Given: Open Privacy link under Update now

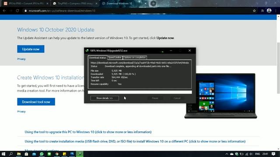Looking at the screenshot, I should pos(21,59).
